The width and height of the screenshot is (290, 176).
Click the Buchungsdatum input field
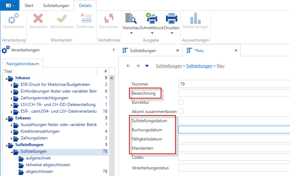click(234, 129)
